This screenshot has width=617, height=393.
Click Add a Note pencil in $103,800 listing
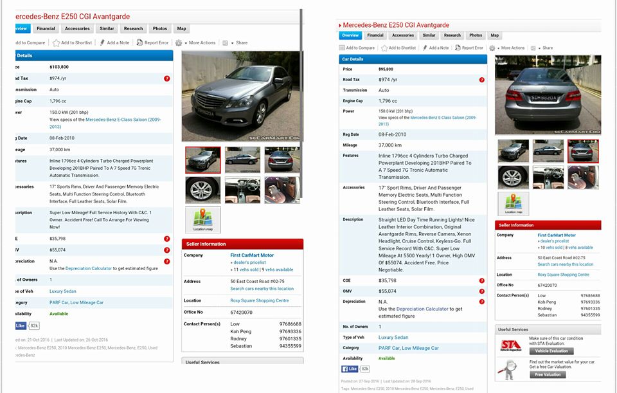(102, 42)
